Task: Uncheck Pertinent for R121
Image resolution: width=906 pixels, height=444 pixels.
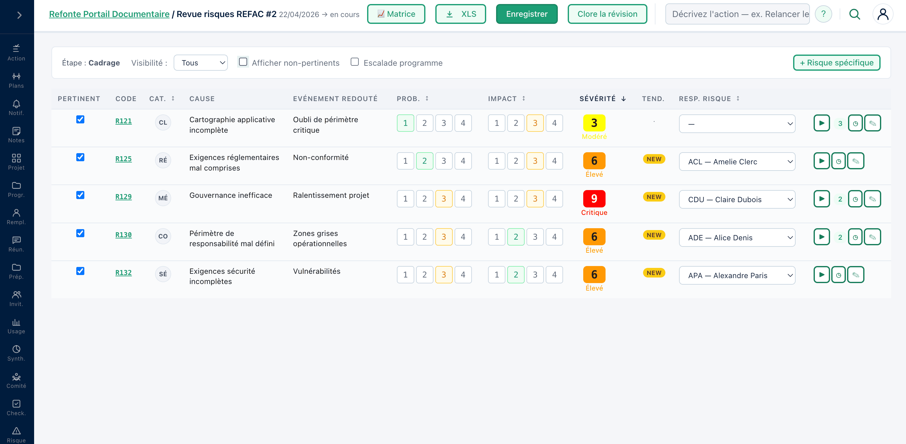Action: [80, 119]
